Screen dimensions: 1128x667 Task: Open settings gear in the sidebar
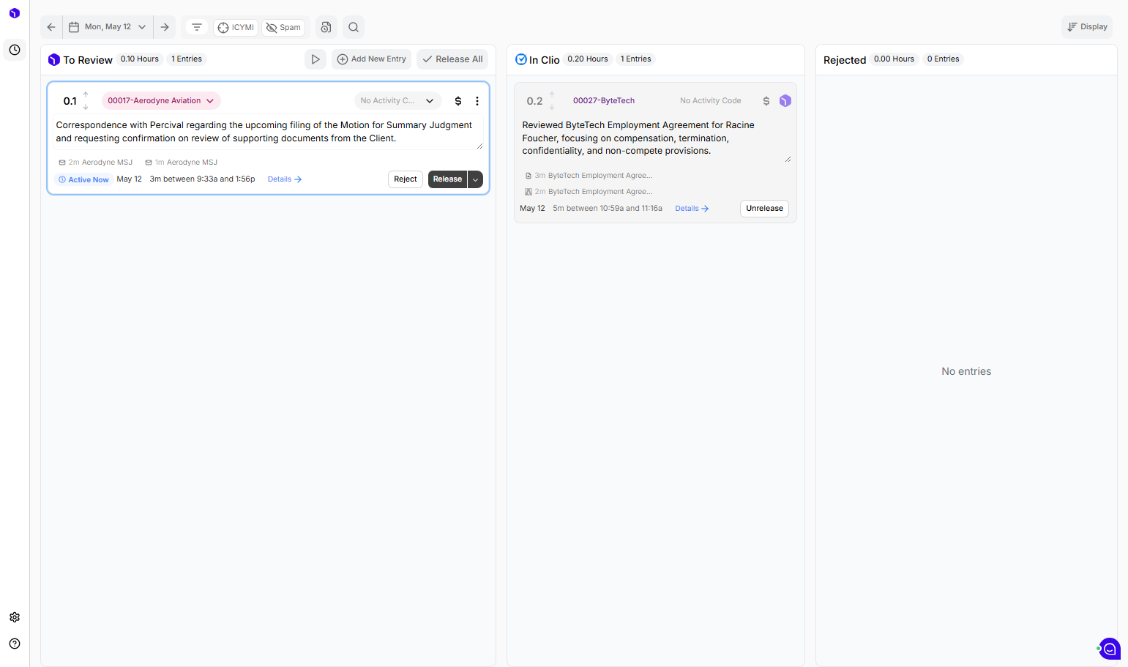coord(15,617)
